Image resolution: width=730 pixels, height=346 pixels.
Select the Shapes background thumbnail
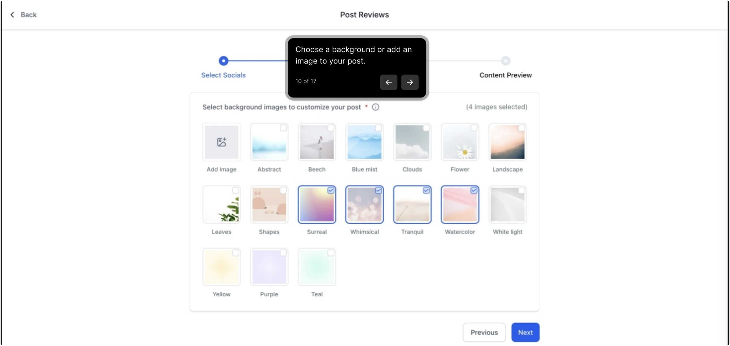(269, 204)
